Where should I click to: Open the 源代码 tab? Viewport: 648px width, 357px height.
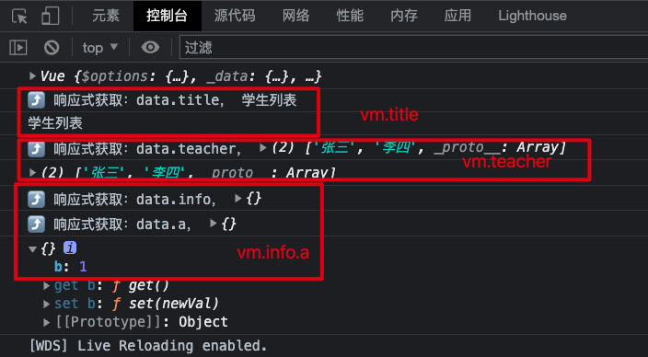coord(235,16)
